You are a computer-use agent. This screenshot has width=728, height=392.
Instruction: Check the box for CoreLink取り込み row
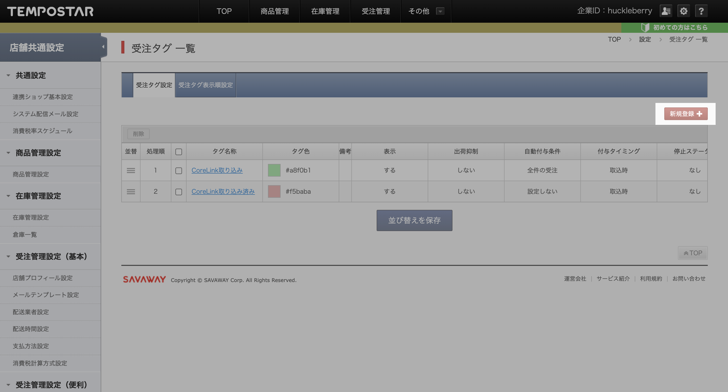(179, 171)
